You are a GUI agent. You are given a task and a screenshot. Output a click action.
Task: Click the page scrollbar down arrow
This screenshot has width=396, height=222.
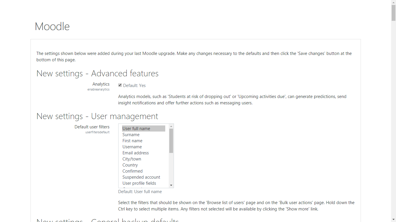(x=393, y=219)
